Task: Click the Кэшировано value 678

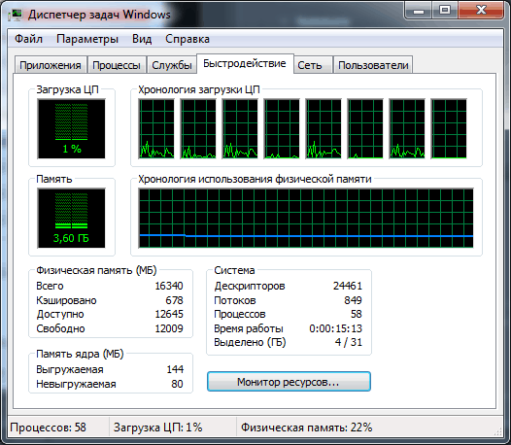Action: coord(174,300)
